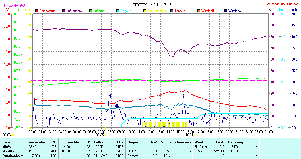The image size is (301, 159).
Task: Click the orange Windchill legend square
Action: (x=199, y=11)
